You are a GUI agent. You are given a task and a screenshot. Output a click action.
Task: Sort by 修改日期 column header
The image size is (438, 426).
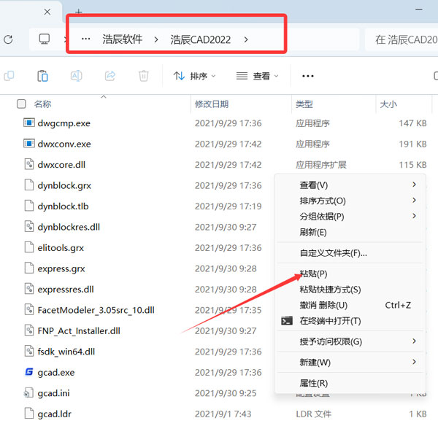click(212, 104)
